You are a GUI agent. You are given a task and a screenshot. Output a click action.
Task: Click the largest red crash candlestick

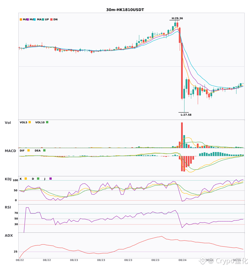click(x=182, y=71)
